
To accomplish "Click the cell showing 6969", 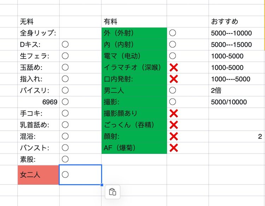I will pos(38,102).
